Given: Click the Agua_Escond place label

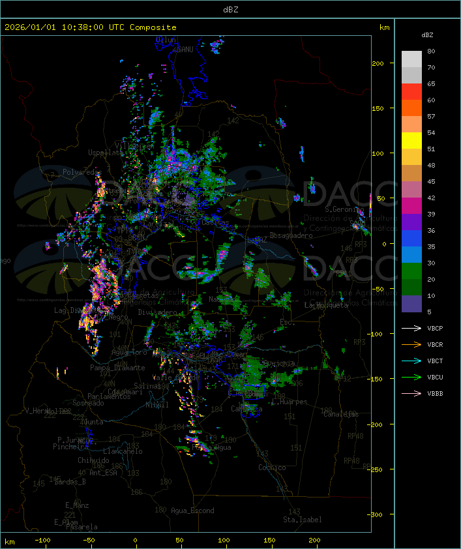Looking at the screenshot, I should tap(192, 511).
